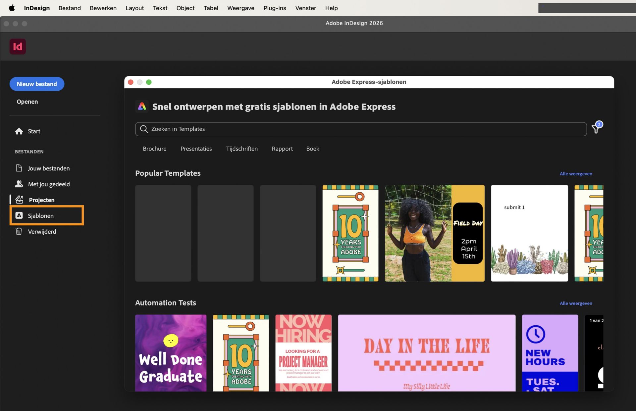Select the Presentaties category tab
This screenshot has height=411, width=636.
[x=196, y=149]
